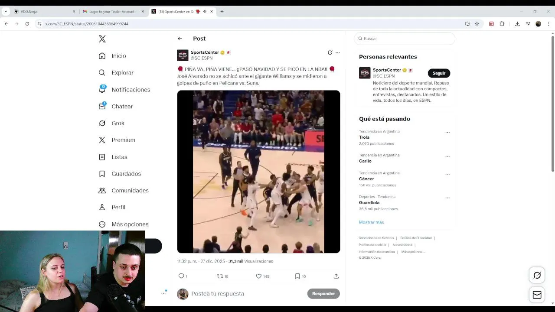The height and width of the screenshot is (312, 555).
Task: Open Condiciones de Servicio link
Action: click(376, 238)
